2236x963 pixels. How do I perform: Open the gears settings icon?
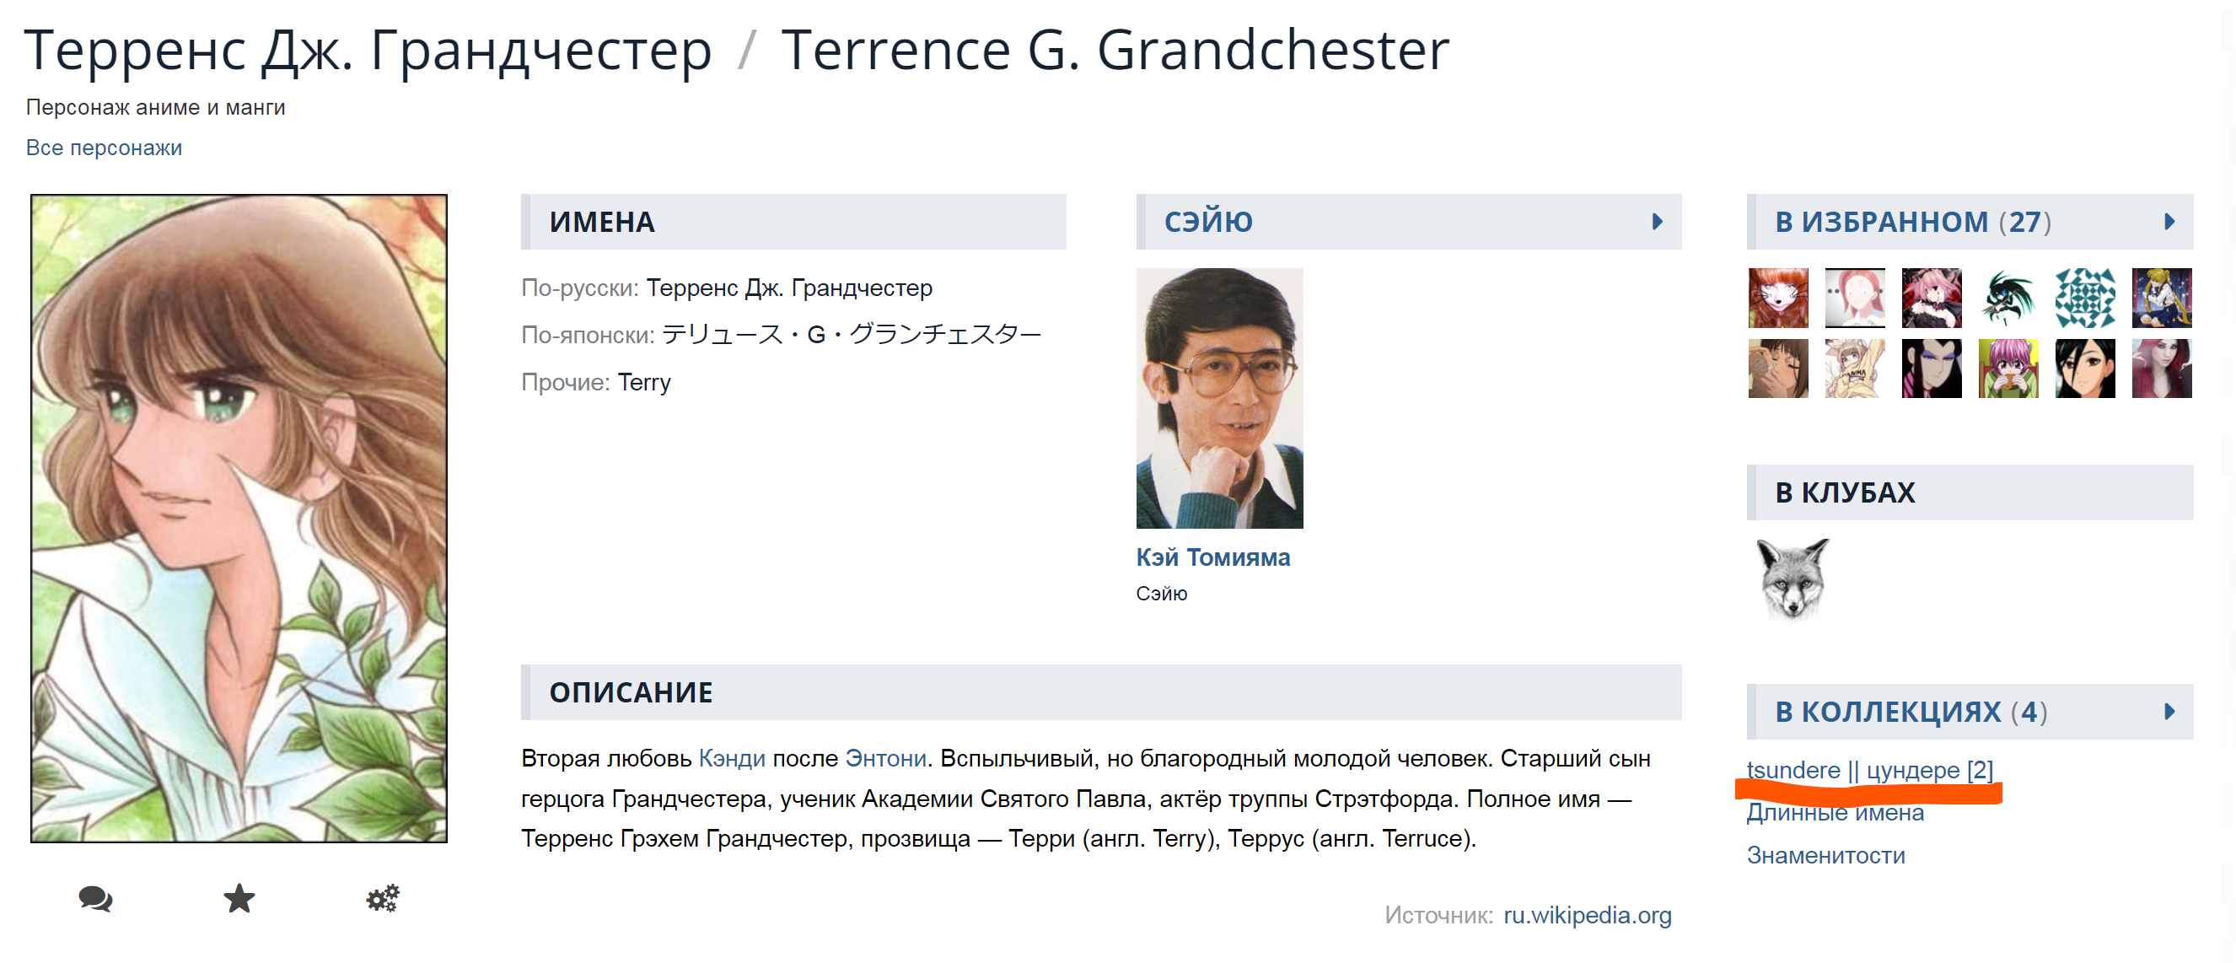tap(383, 898)
